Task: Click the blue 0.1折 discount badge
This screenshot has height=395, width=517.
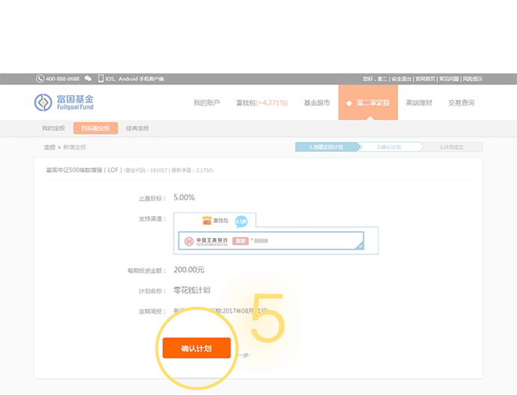Action: (x=241, y=221)
